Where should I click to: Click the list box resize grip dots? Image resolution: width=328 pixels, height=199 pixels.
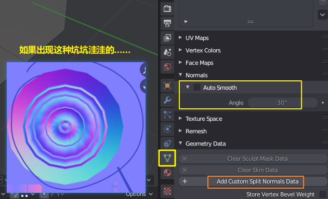pos(251,22)
